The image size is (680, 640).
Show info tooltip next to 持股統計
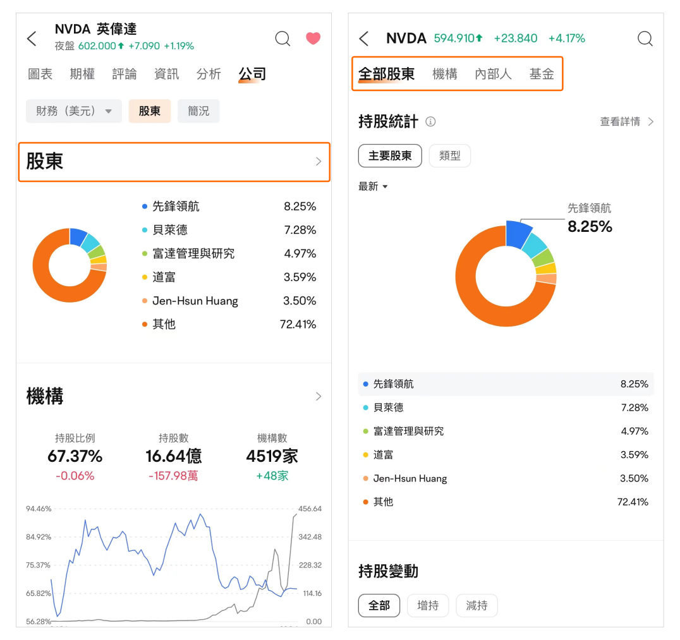pyautogui.click(x=430, y=121)
